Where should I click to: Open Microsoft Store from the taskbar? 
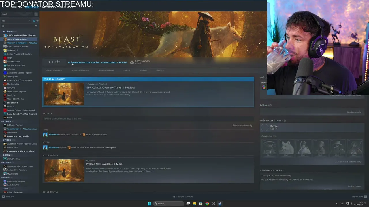point(201,204)
